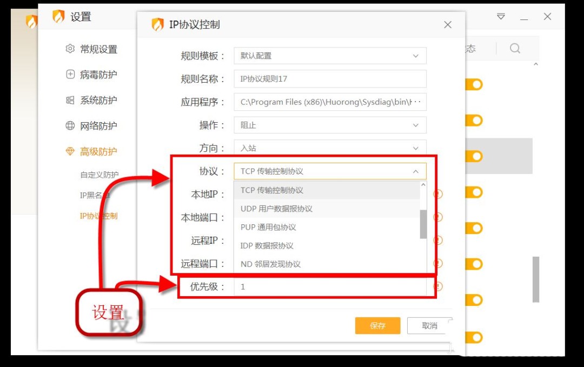Click the 规则名称 input field

[x=330, y=78]
